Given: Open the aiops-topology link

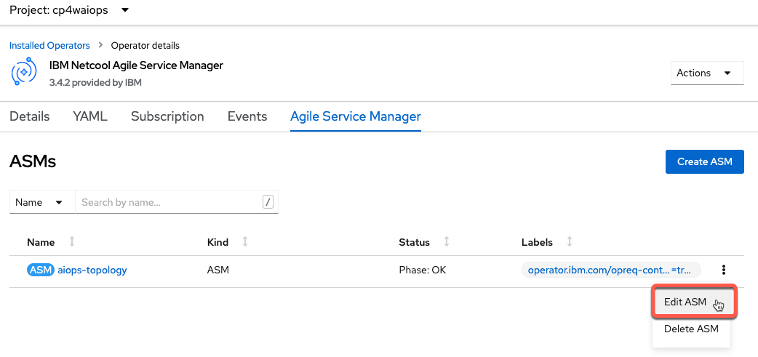Looking at the screenshot, I should pos(92,270).
